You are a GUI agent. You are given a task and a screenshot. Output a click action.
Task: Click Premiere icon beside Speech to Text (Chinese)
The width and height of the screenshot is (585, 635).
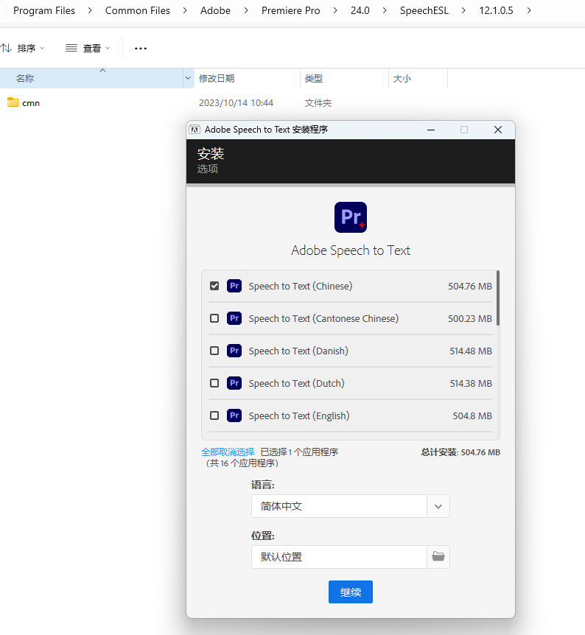point(234,286)
